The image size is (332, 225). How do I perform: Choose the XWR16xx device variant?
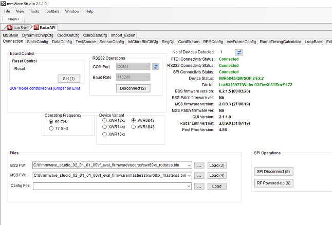[x=104, y=134]
